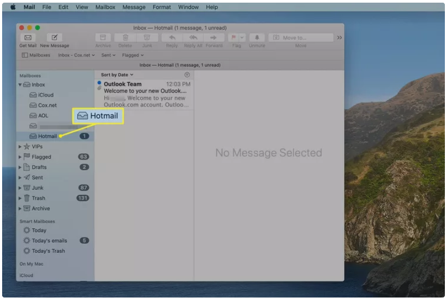Expand the Archive disclosure triangle
The width and height of the screenshot is (447, 298).
click(x=20, y=209)
